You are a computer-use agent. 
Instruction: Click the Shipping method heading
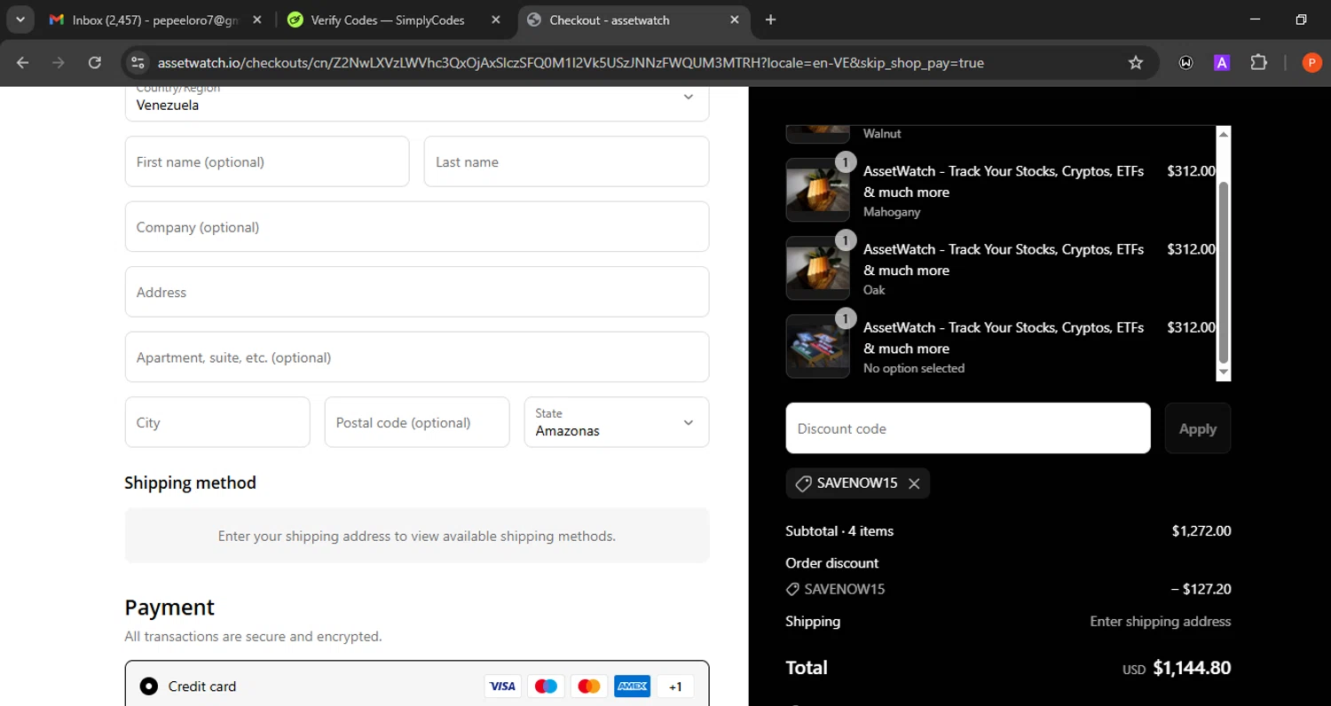[190, 482]
